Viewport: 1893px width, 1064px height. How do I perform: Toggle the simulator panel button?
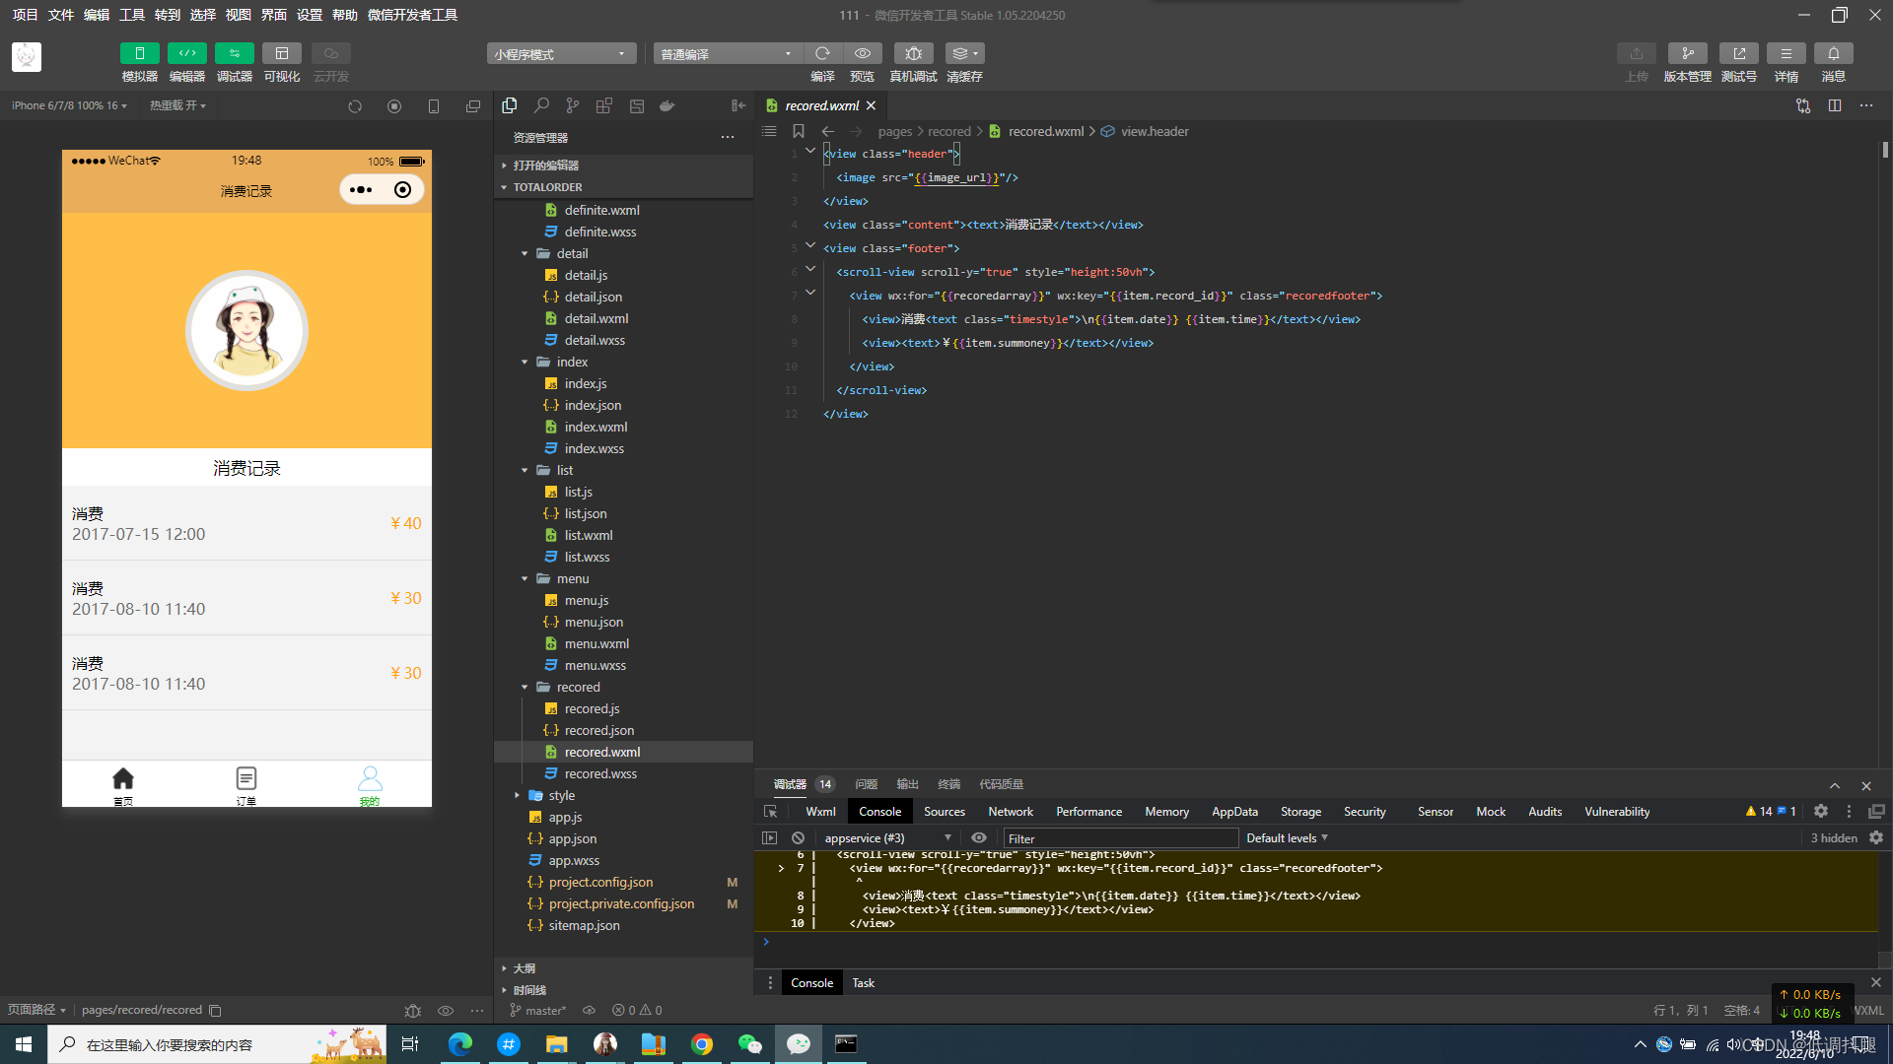(x=139, y=53)
